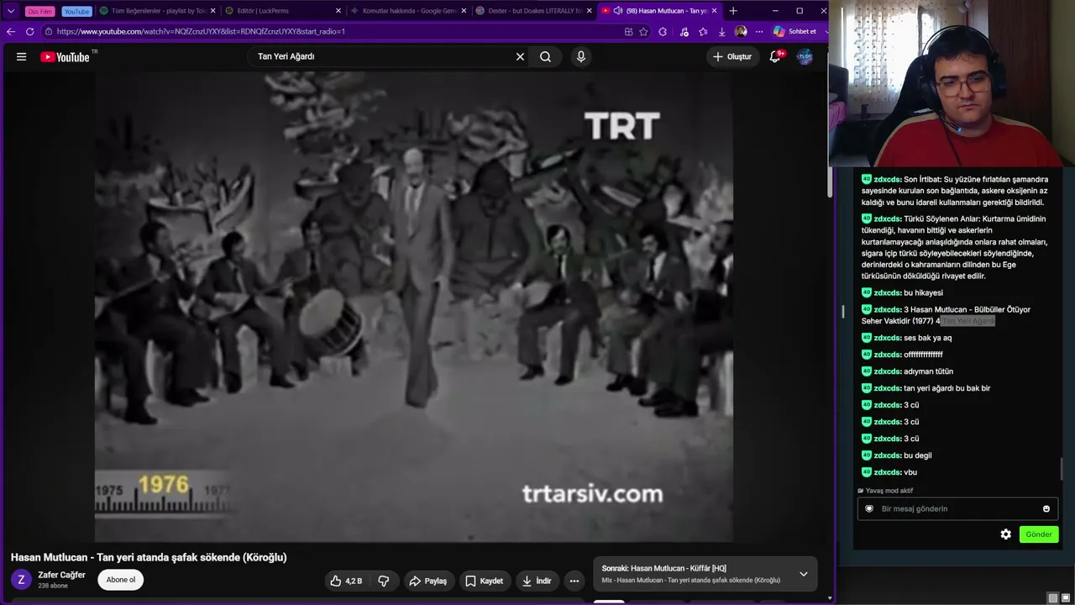Click the chat identity badge icon
Image resolution: width=1075 pixels, height=605 pixels.
pyautogui.click(x=869, y=508)
